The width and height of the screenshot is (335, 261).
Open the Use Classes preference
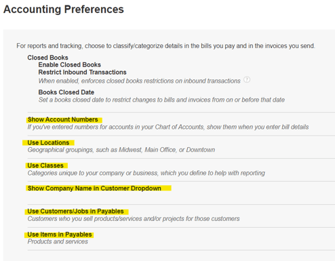(45, 165)
